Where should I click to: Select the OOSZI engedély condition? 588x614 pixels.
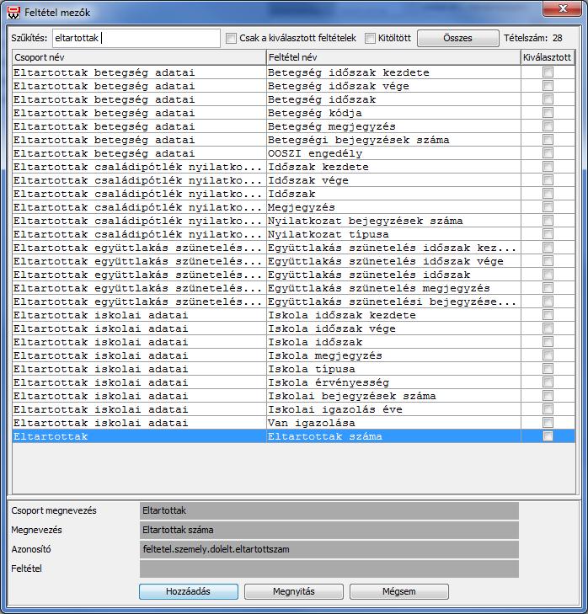pyautogui.click(x=294, y=153)
